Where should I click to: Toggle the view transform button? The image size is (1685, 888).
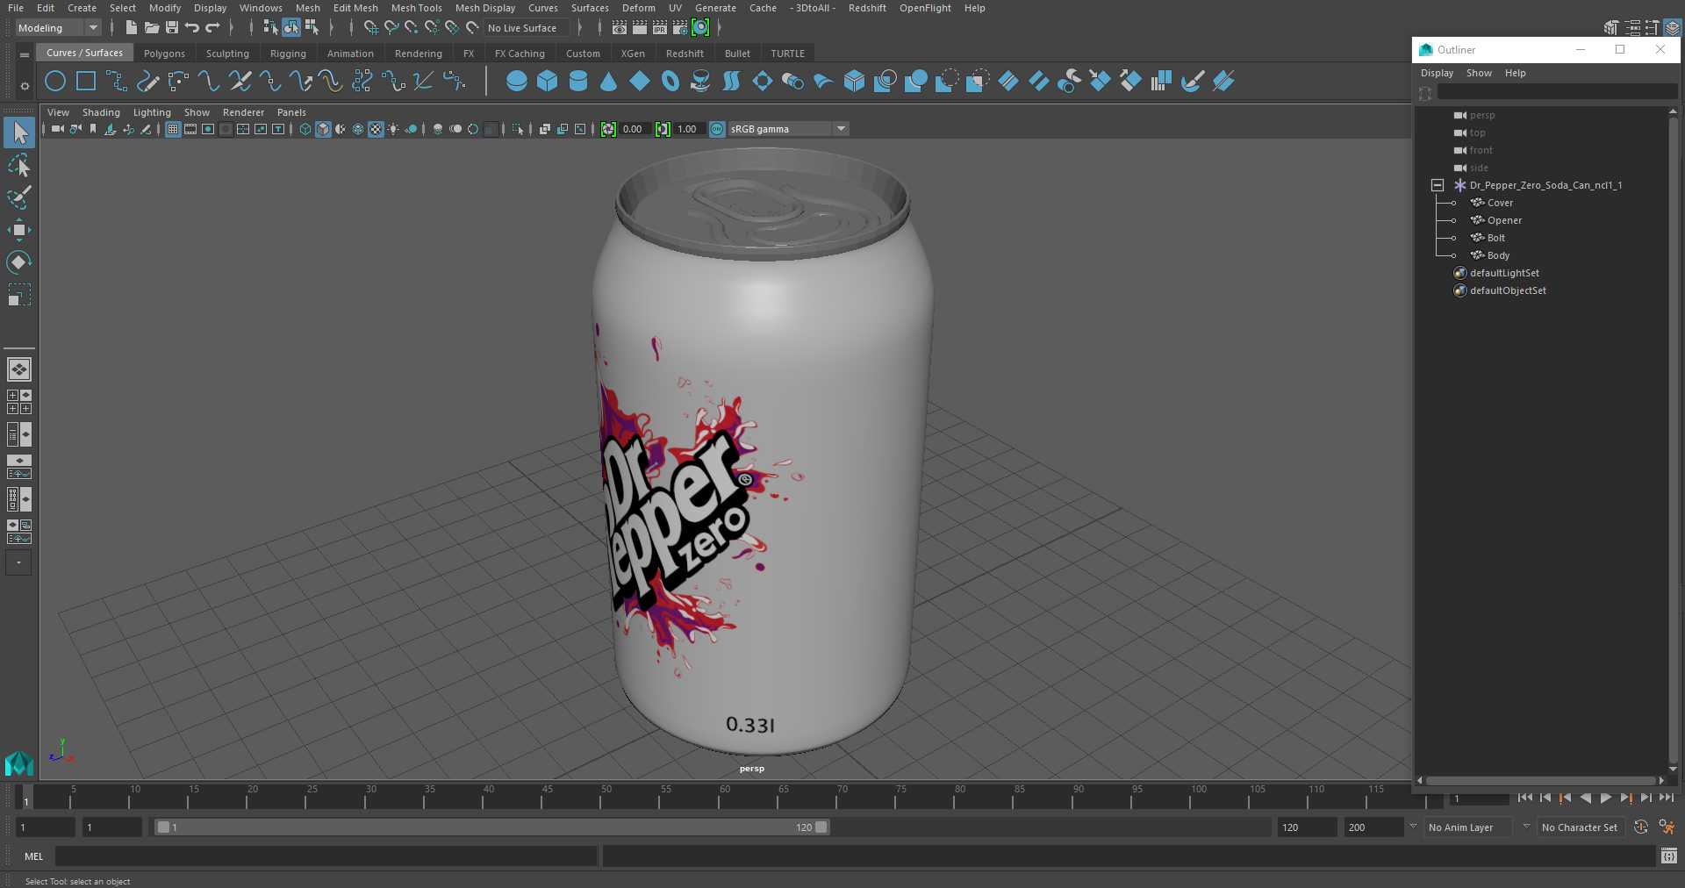(717, 129)
